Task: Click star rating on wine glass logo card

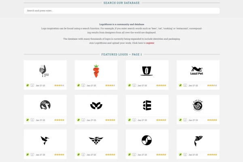Action: point(59,85)
